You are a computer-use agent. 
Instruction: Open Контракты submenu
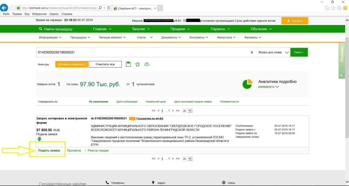click(199, 37)
